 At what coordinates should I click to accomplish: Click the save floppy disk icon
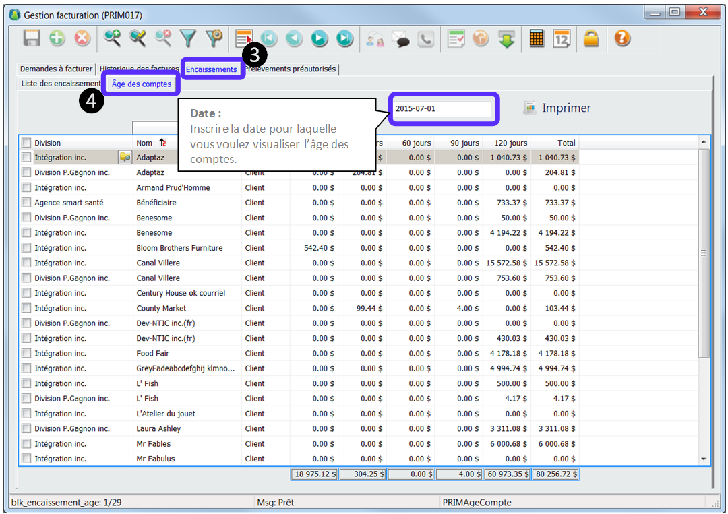[x=32, y=39]
